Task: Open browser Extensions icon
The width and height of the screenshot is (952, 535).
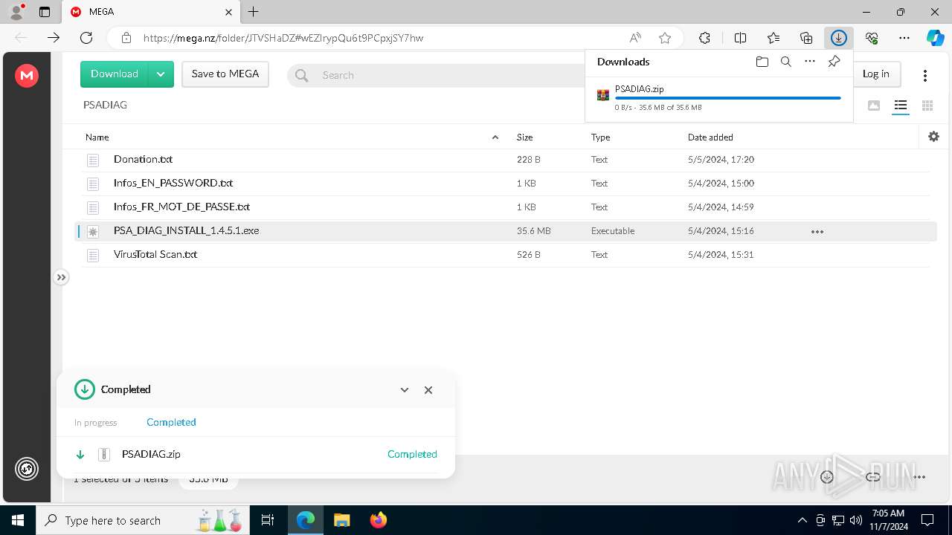Action: coord(704,38)
